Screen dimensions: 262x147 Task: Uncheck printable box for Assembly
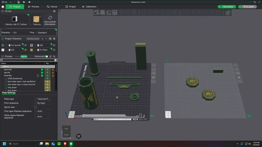click(42, 76)
